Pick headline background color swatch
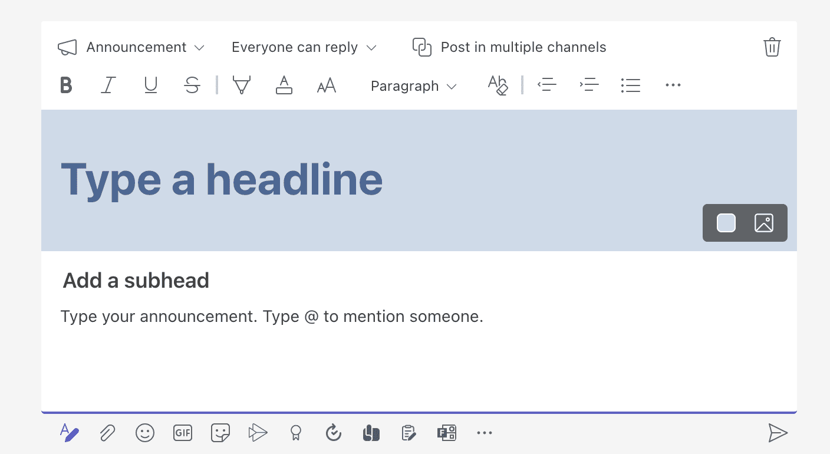This screenshot has width=830, height=454. tap(726, 223)
